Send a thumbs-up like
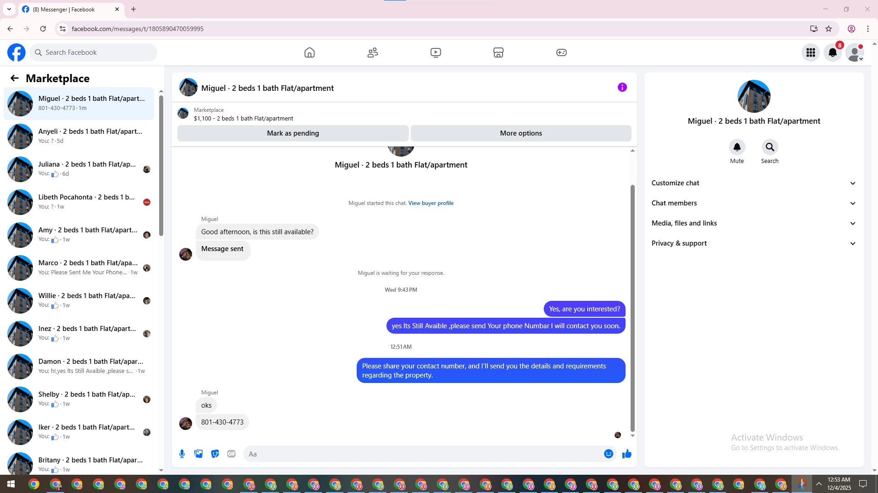Image resolution: width=878 pixels, height=493 pixels. (626, 454)
